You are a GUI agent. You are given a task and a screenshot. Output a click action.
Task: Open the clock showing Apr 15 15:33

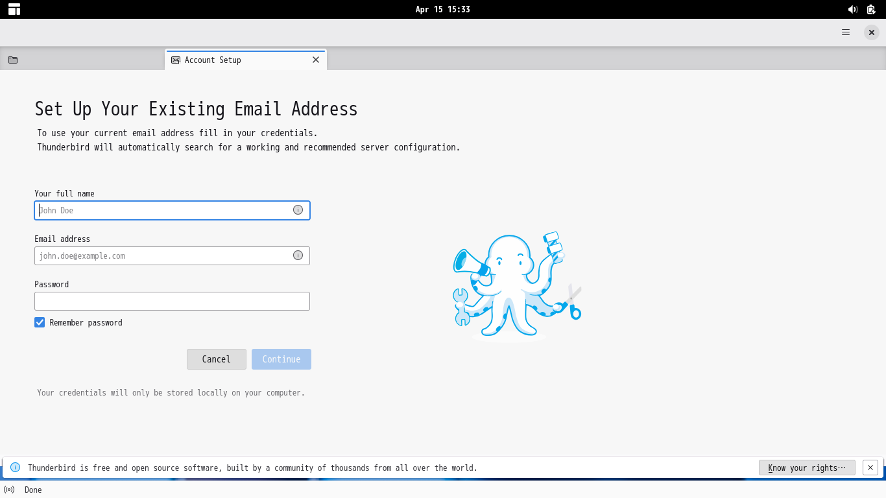point(443,9)
